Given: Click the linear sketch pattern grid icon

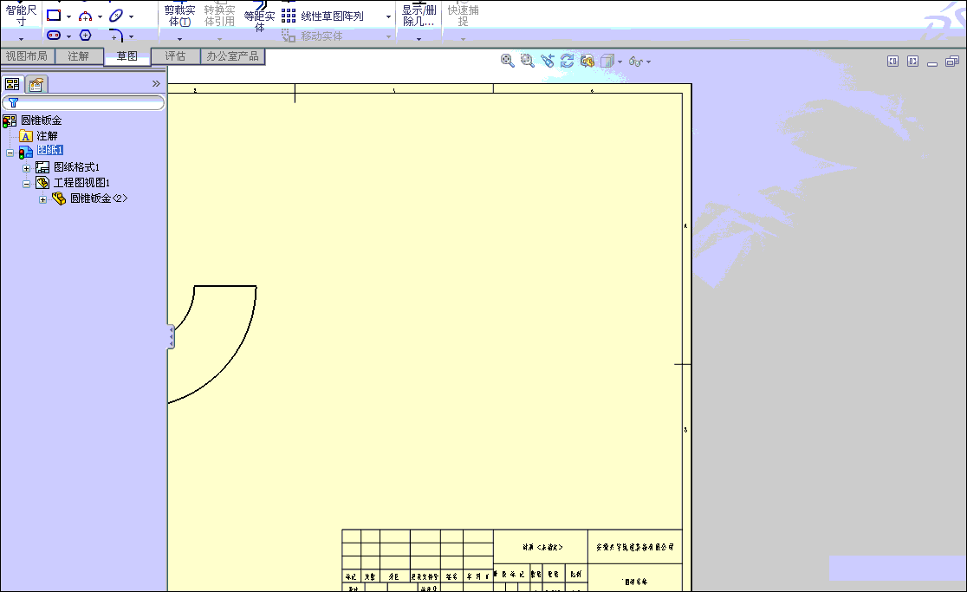Looking at the screenshot, I should 289,16.
